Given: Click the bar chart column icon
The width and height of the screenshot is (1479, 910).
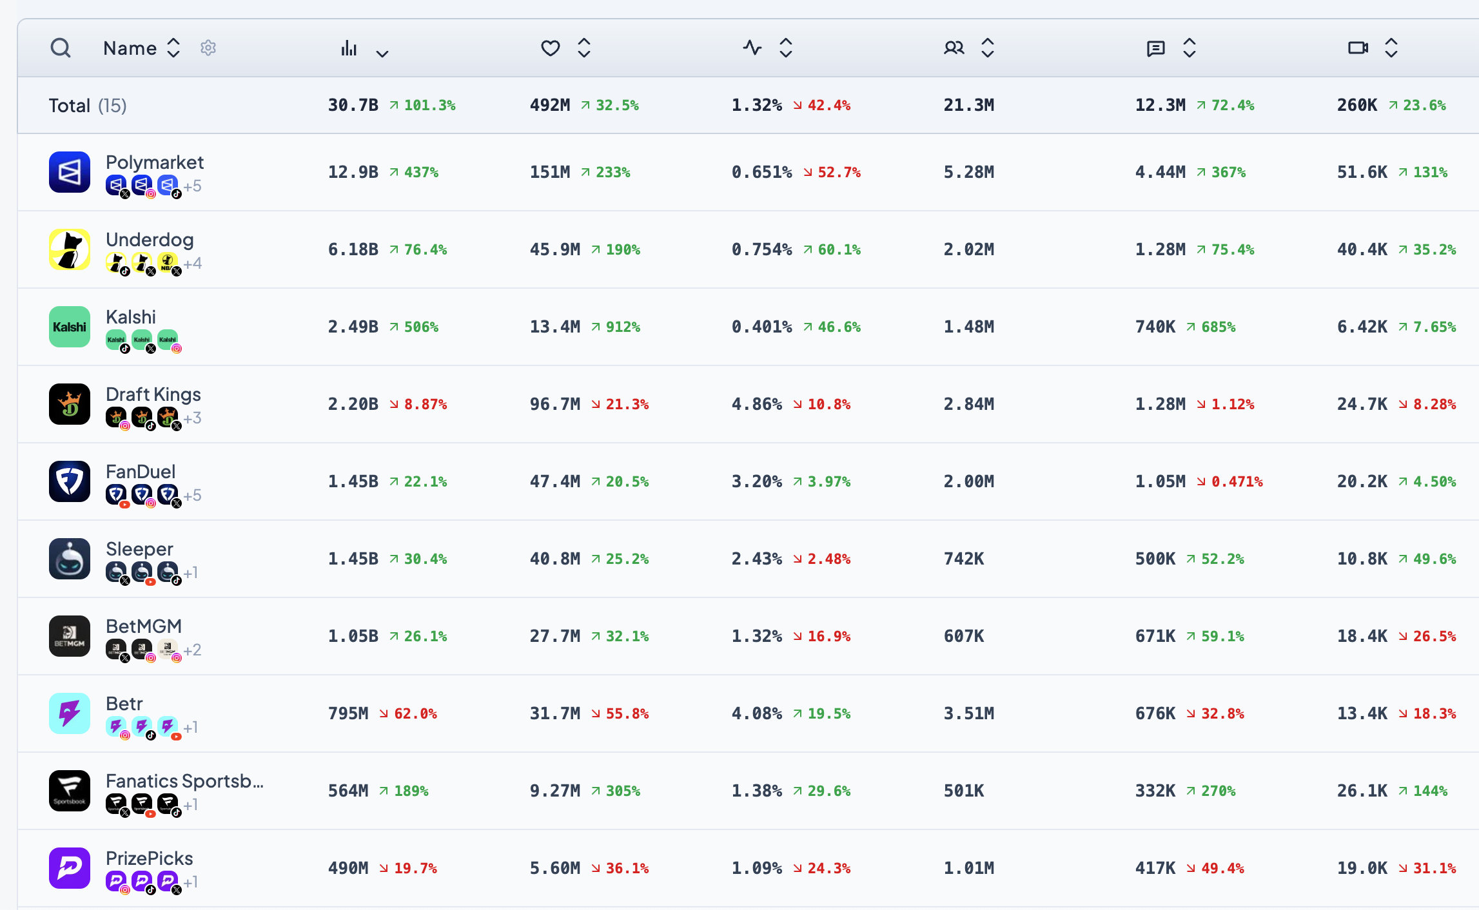Looking at the screenshot, I should point(349,48).
